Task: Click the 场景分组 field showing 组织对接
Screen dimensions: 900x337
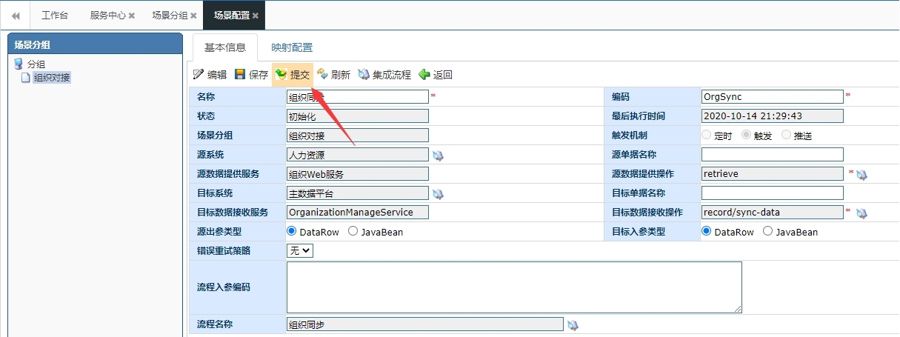Action: tap(358, 135)
